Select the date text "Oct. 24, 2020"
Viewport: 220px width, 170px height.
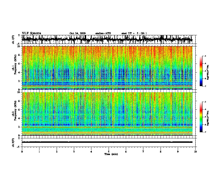pos(77,33)
